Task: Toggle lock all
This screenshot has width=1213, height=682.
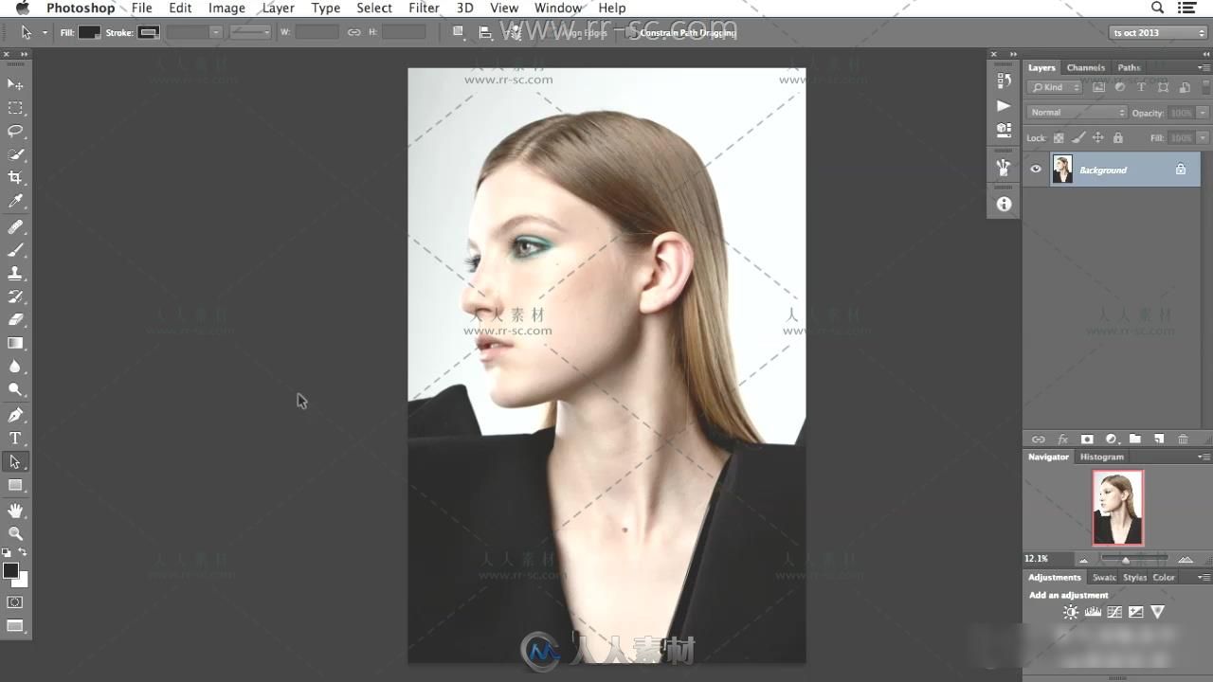Action: click(x=1118, y=138)
